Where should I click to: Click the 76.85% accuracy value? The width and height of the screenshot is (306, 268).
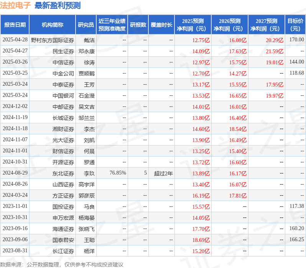click(118, 173)
